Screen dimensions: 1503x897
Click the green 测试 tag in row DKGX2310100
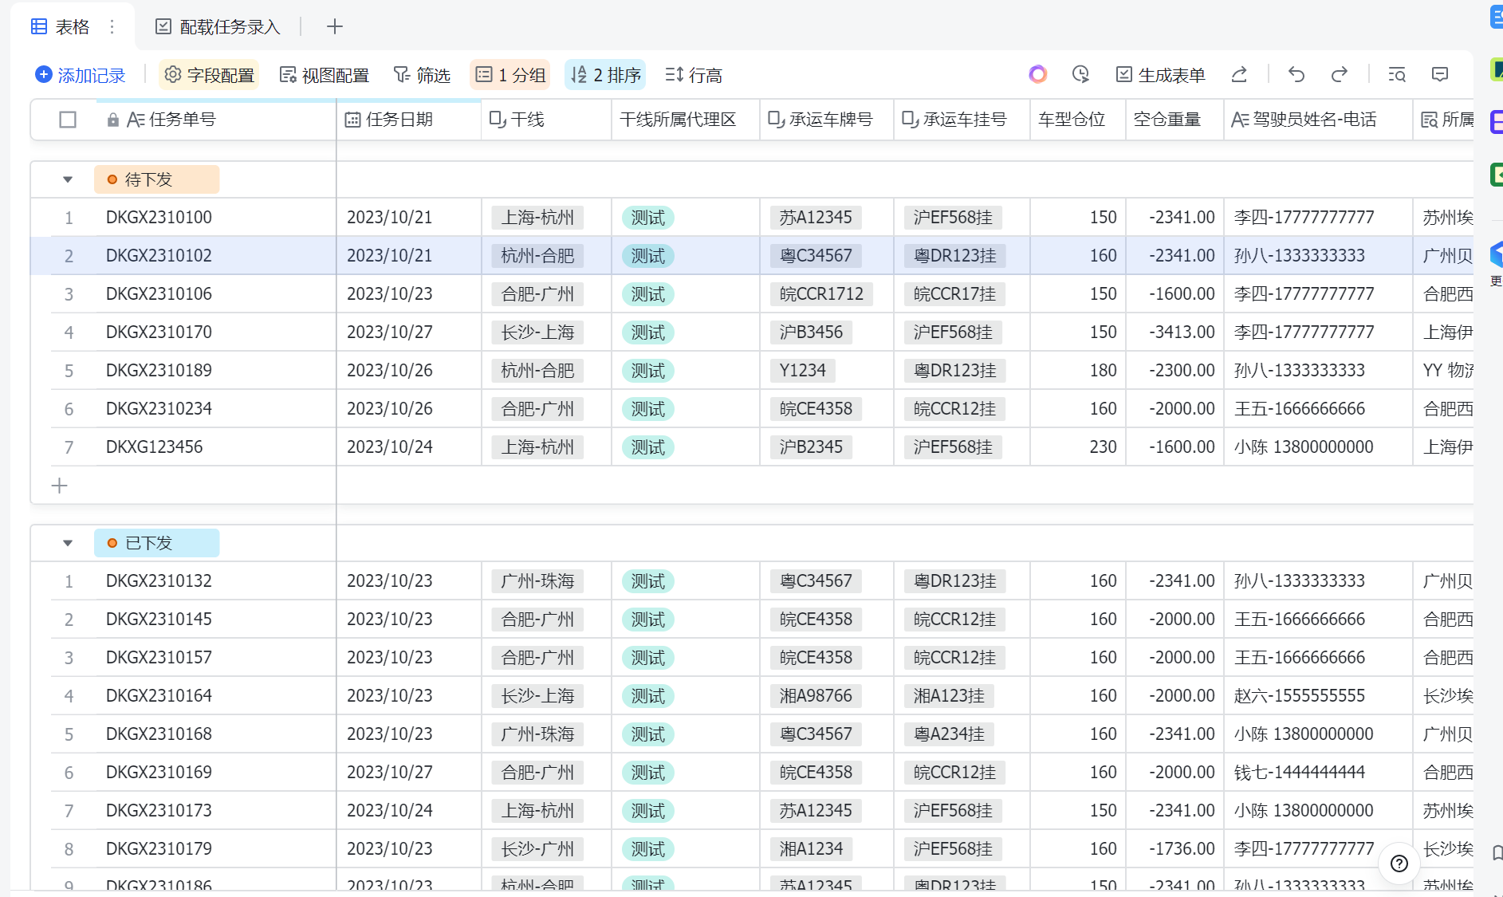click(x=647, y=218)
